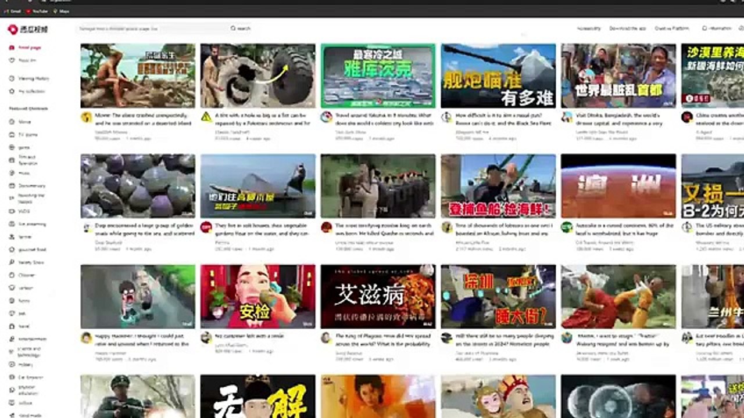
Task: Play the fishing boat lobster thumbnail
Action: pyautogui.click(x=498, y=186)
